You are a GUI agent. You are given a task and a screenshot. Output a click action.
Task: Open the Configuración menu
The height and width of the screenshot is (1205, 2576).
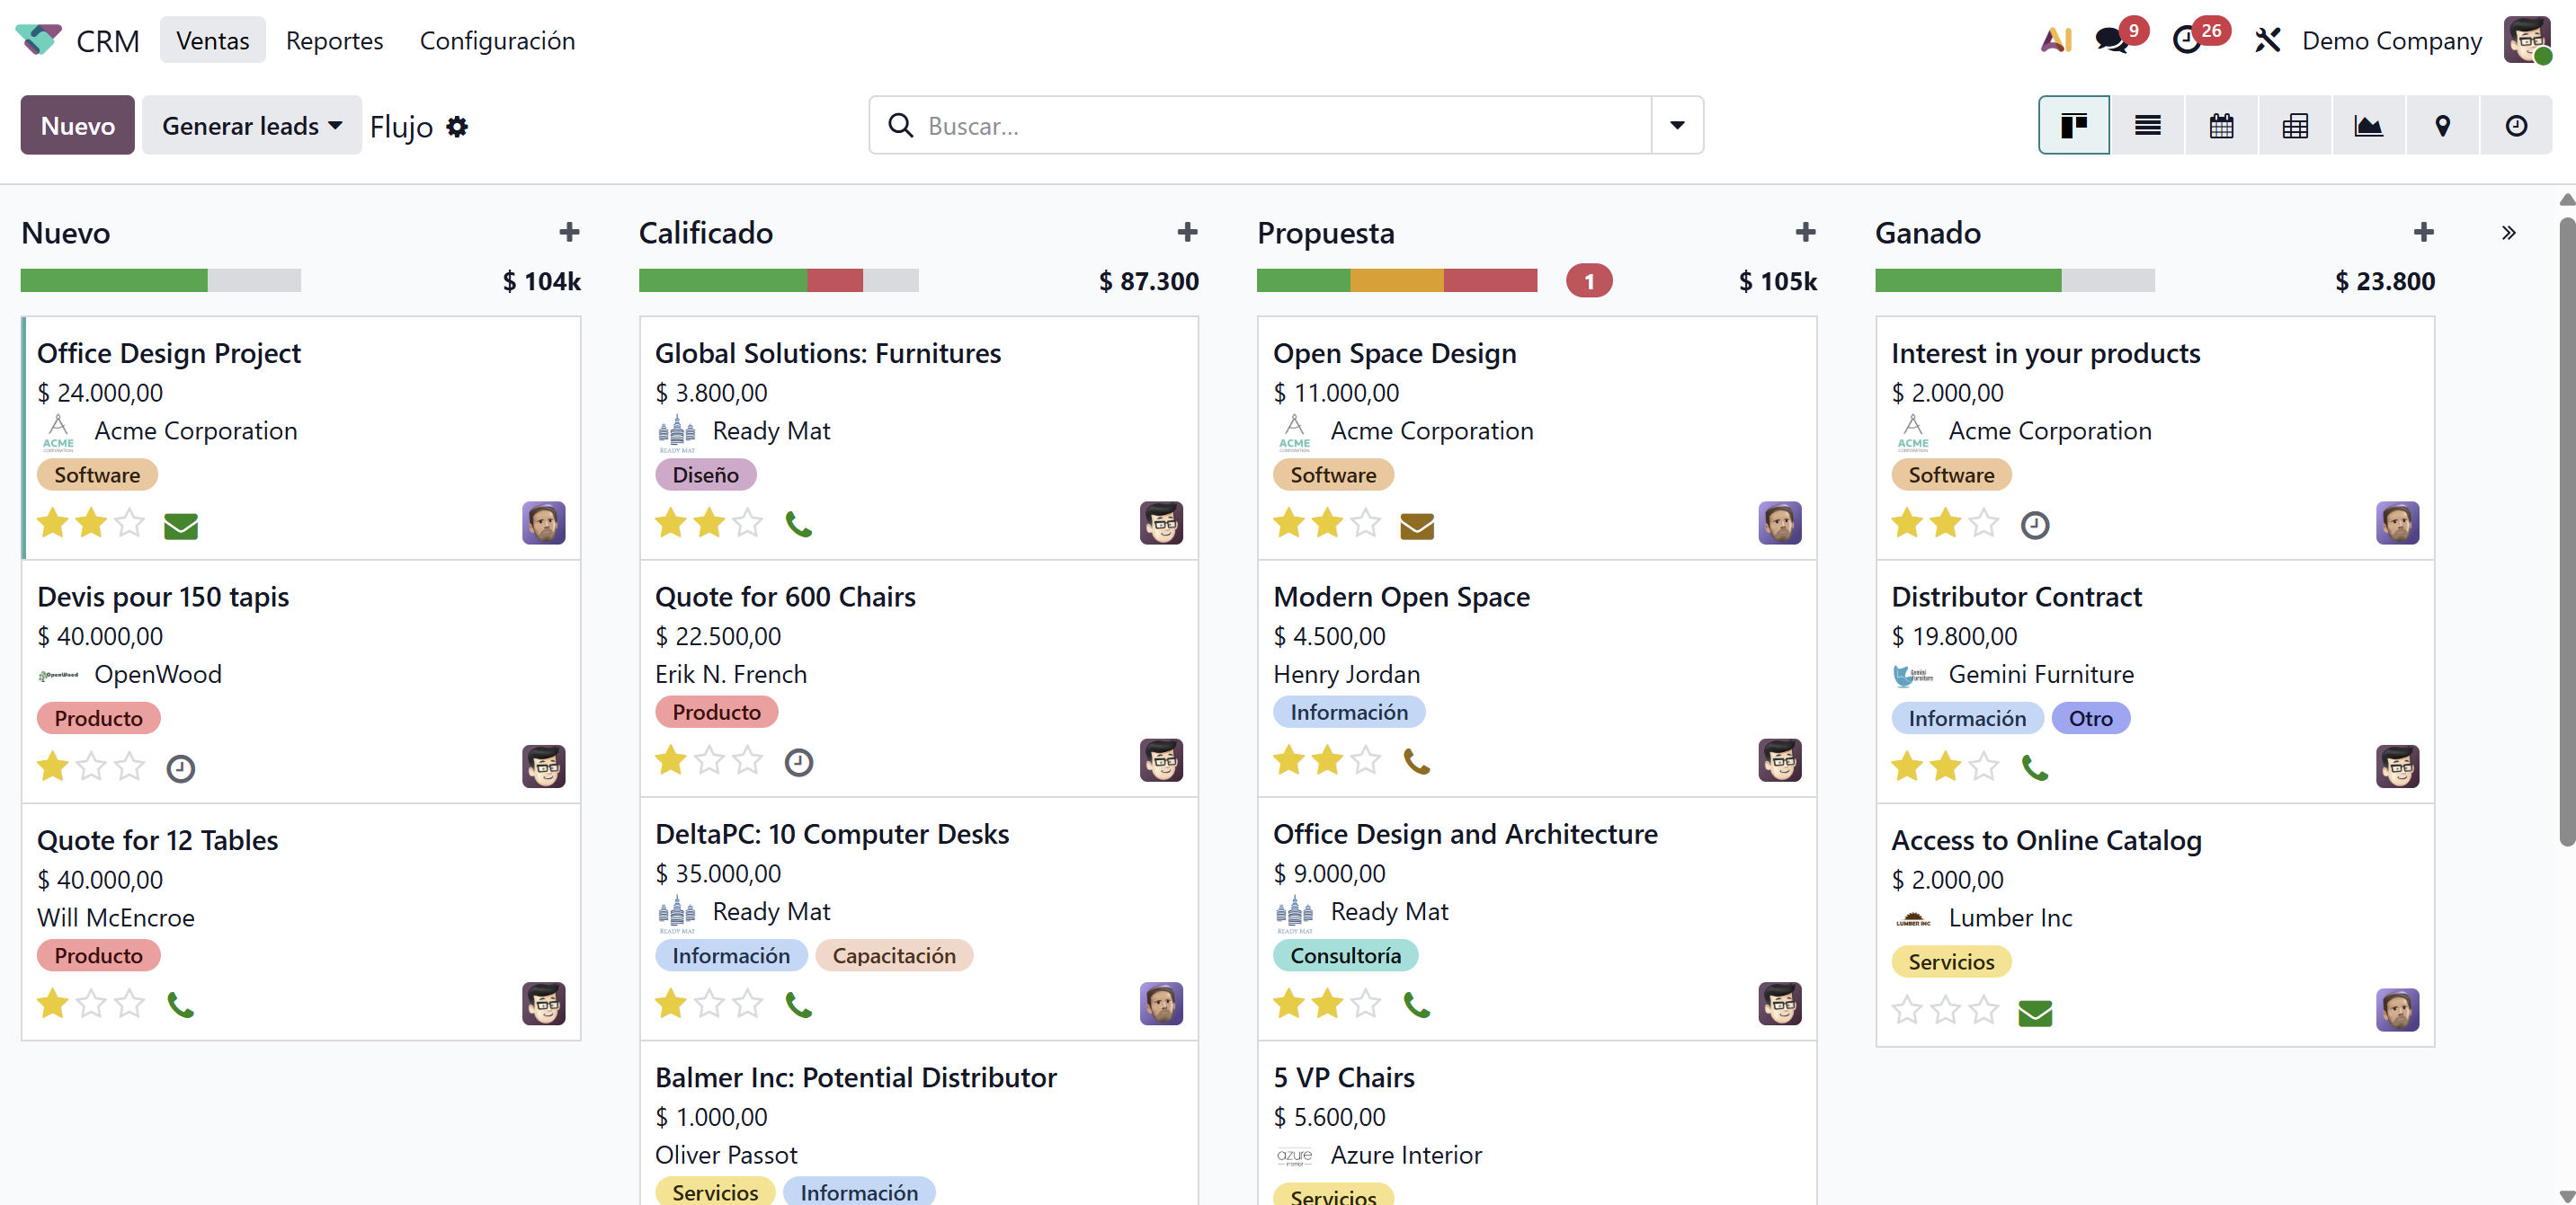(497, 41)
